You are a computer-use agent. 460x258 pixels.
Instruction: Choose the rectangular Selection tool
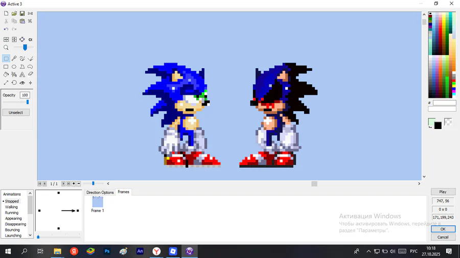pos(6,59)
